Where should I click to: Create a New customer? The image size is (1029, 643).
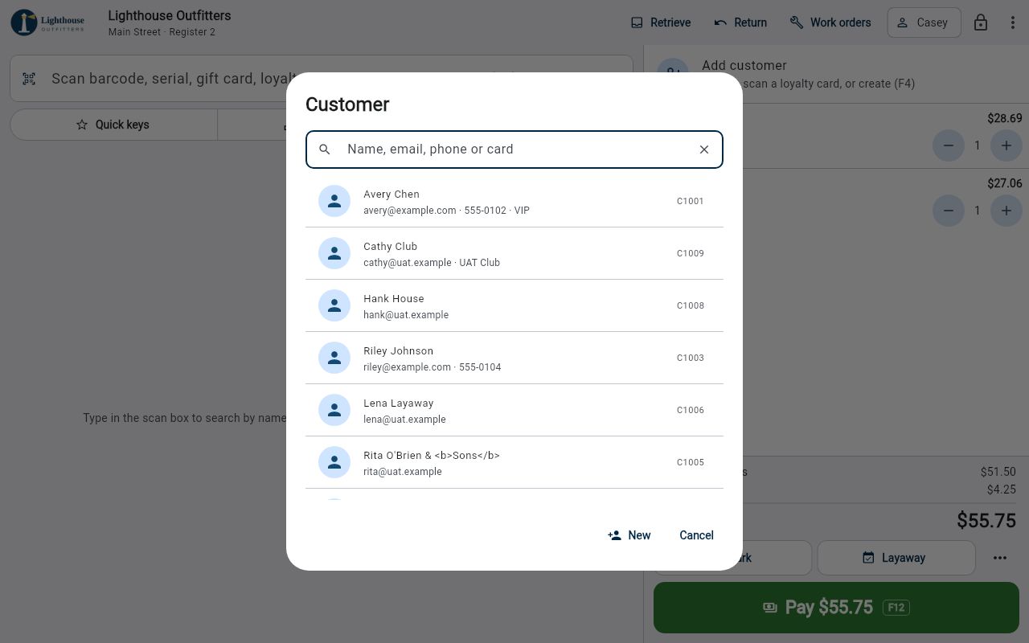pos(629,535)
